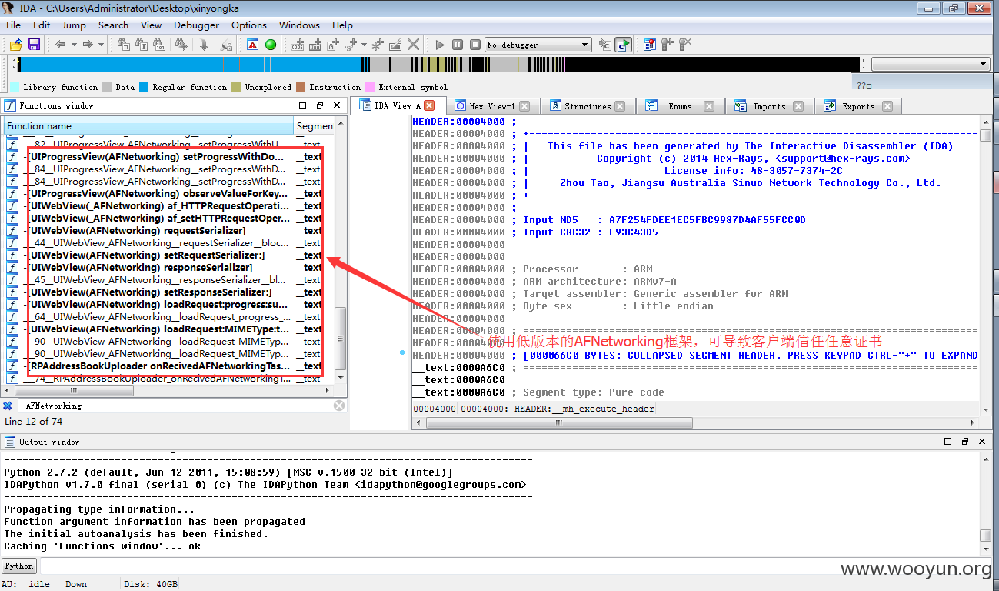Open the string style dropdown arrow in toolbar
The height and width of the screenshot is (591, 999).
tap(364, 45)
